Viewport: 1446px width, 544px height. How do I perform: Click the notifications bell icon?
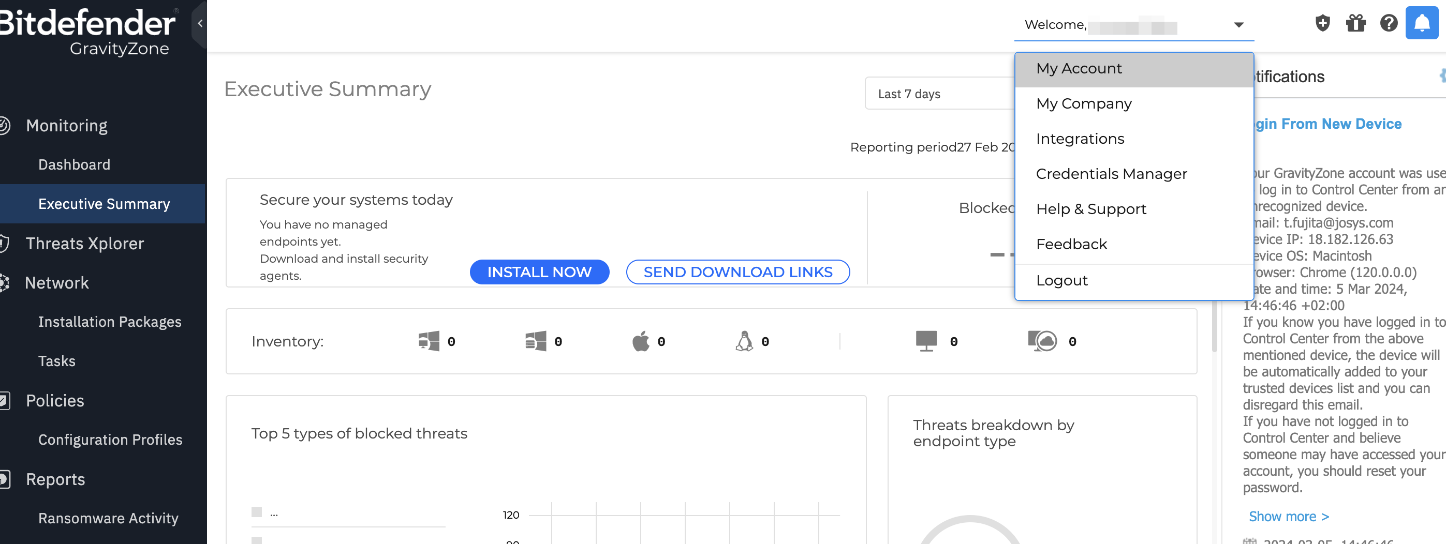coord(1421,23)
